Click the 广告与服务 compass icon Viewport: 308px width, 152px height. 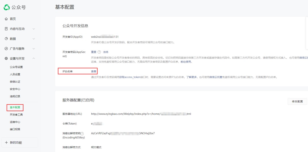click(6, 49)
